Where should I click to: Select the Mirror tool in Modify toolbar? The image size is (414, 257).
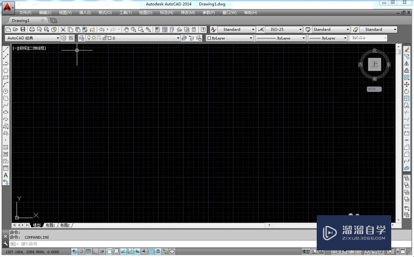pos(407,63)
